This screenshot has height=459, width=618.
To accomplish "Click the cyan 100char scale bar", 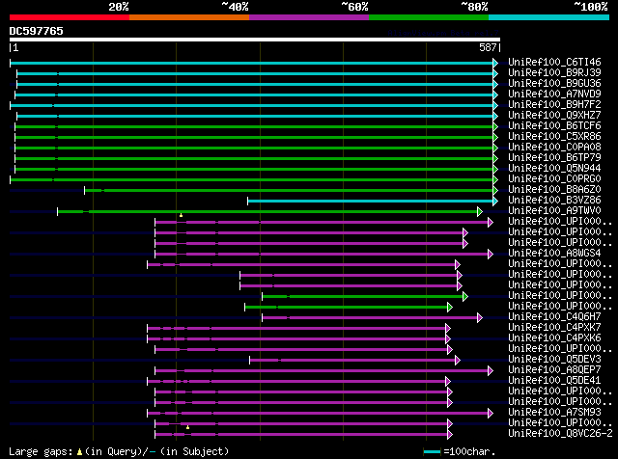I will click(432, 452).
